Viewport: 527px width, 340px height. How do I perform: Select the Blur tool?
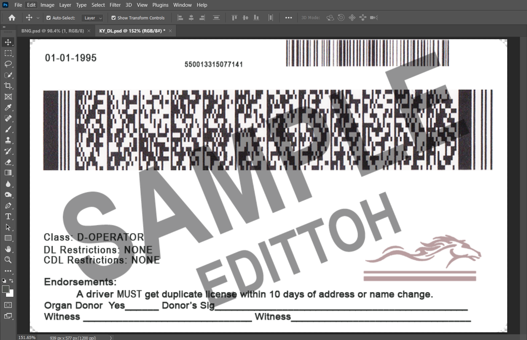(8, 184)
